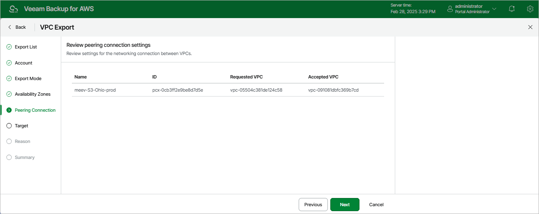The height and width of the screenshot is (214, 539).
Task: Open the settings gear icon
Action: pyautogui.click(x=530, y=9)
